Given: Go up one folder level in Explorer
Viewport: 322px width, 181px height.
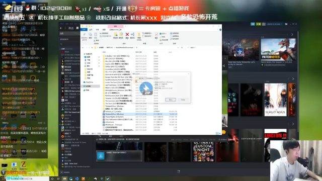Looking at the screenshot, I should [x=92, y=48].
